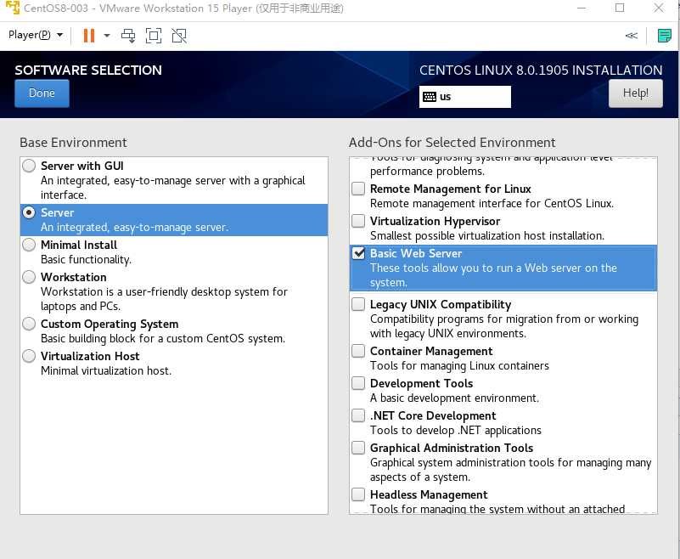This screenshot has height=559, width=680.
Task: Enter full screen mode
Action: [154, 36]
